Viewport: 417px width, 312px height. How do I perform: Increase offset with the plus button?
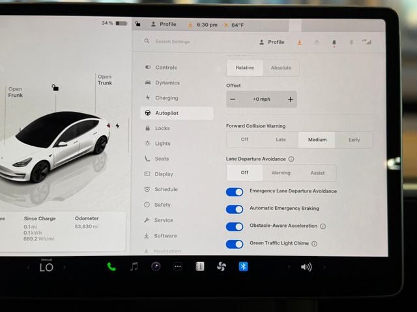291,99
